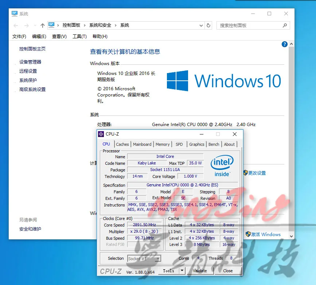Image resolution: width=316 pixels, height=285 pixels.
Task: Minimize the CPU-Z window
Action: [x=201, y=134]
